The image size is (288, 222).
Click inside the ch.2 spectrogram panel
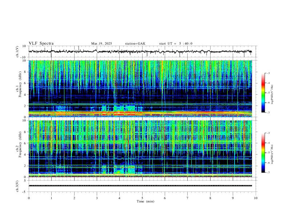pos(140,149)
